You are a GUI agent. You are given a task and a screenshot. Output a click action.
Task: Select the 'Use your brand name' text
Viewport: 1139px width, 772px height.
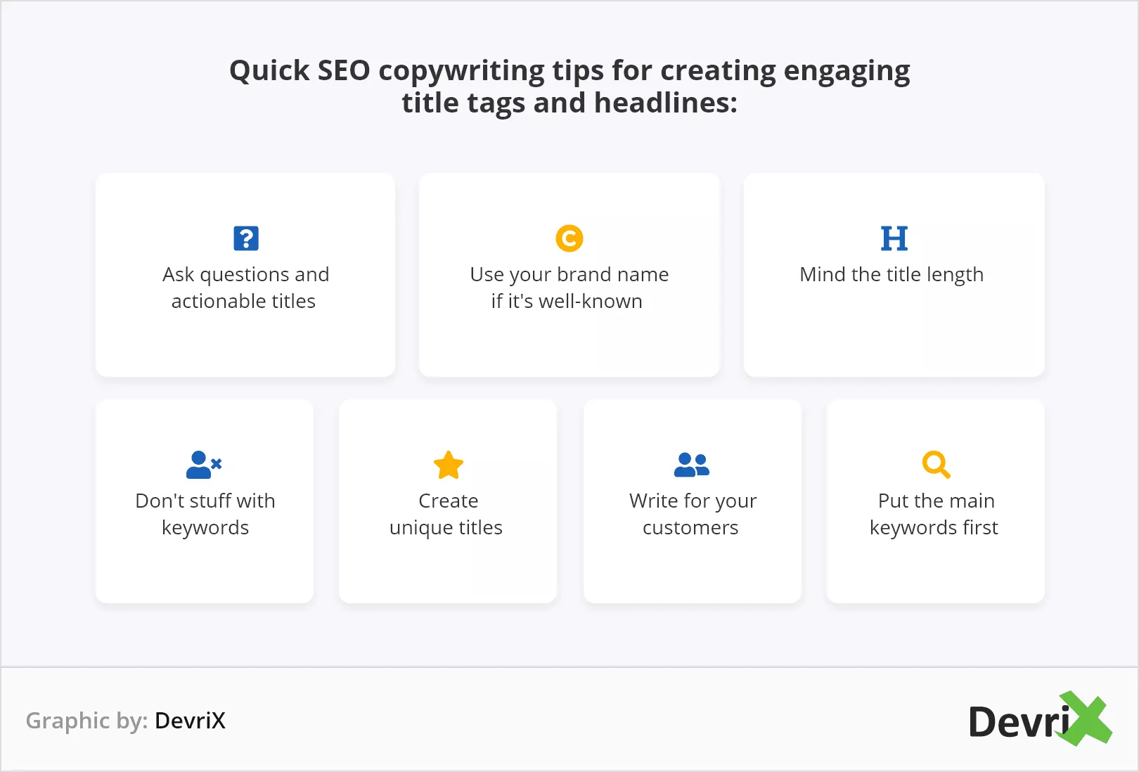pyautogui.click(x=569, y=274)
